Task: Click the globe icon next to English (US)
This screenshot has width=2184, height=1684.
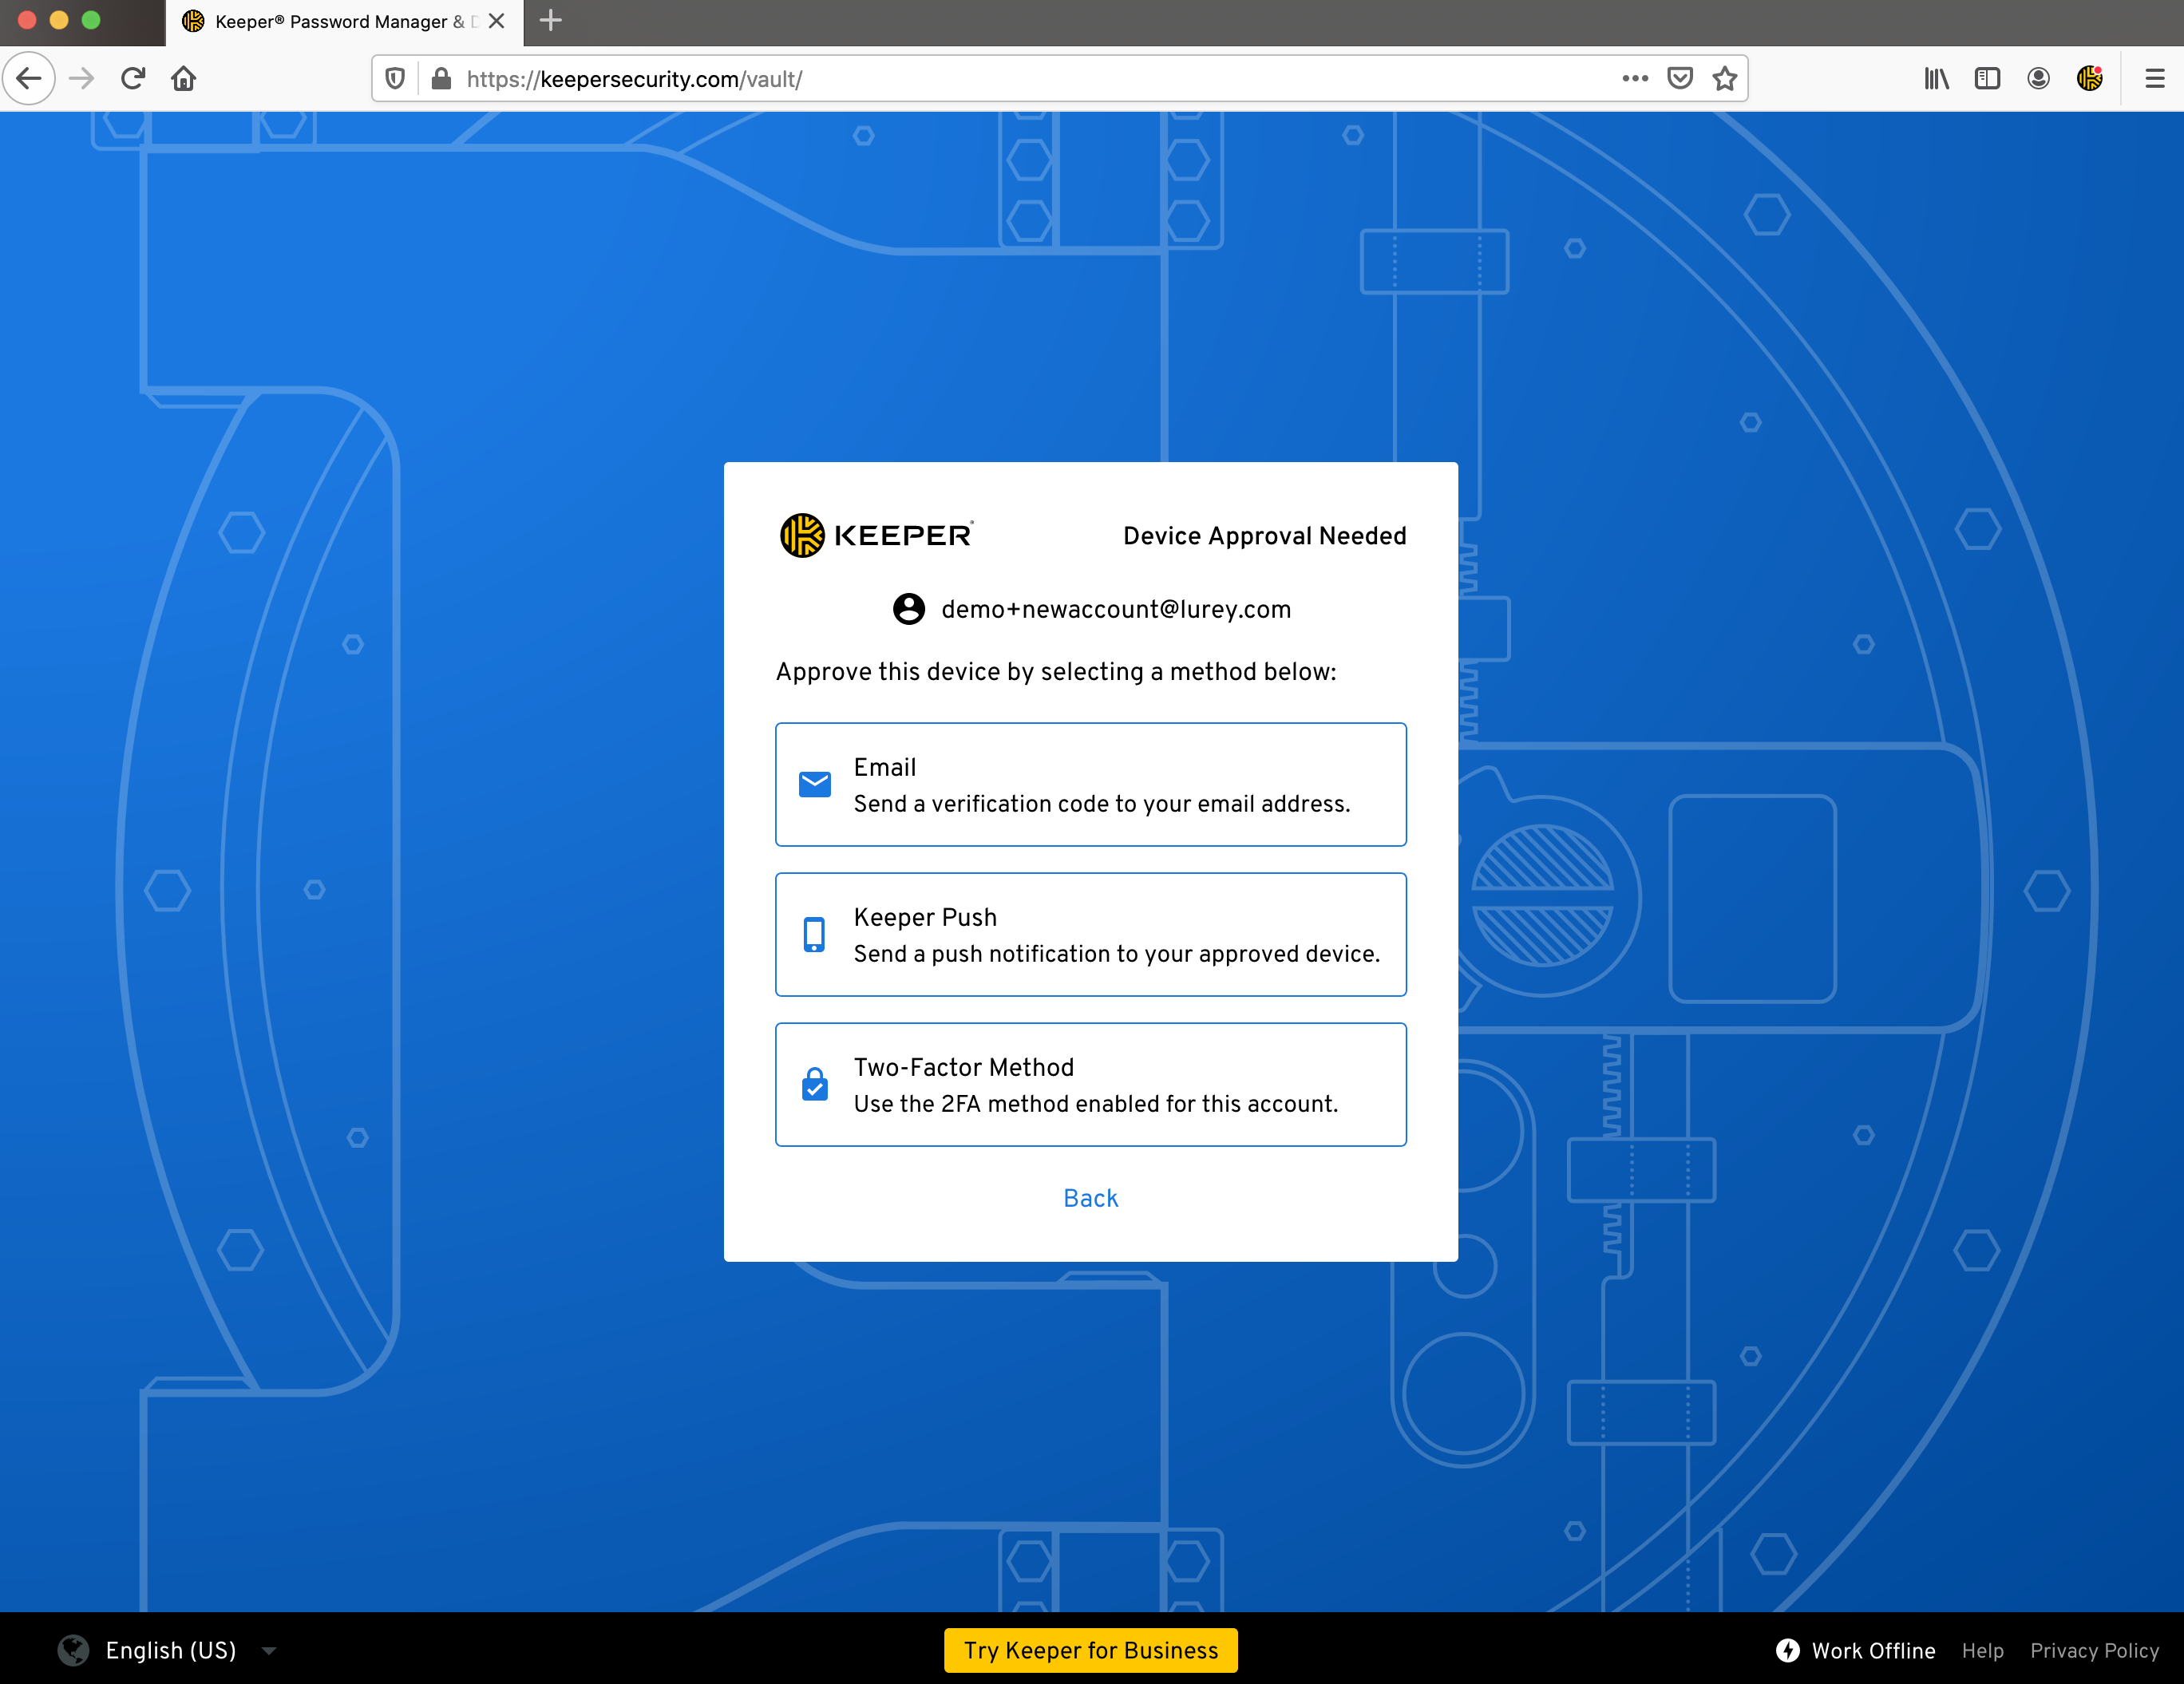Action: point(73,1650)
